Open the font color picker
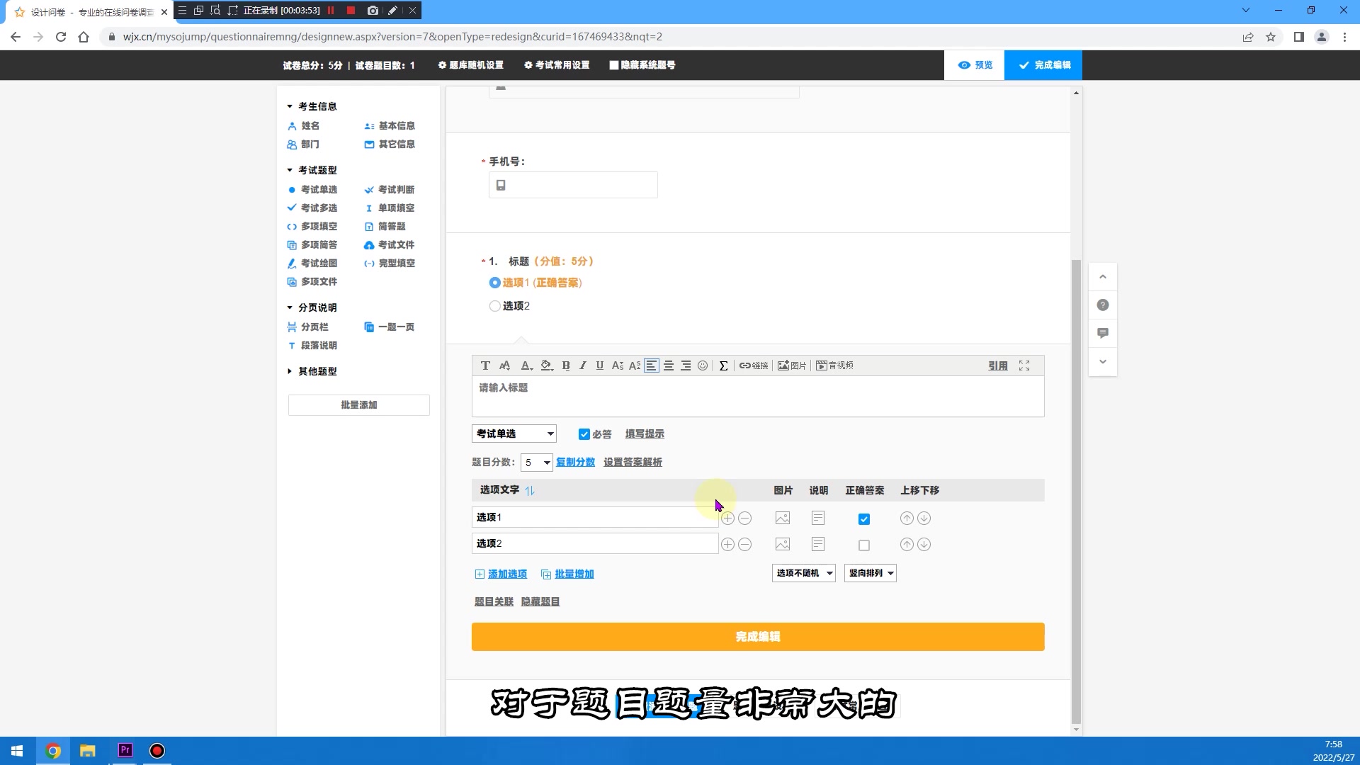 [526, 365]
